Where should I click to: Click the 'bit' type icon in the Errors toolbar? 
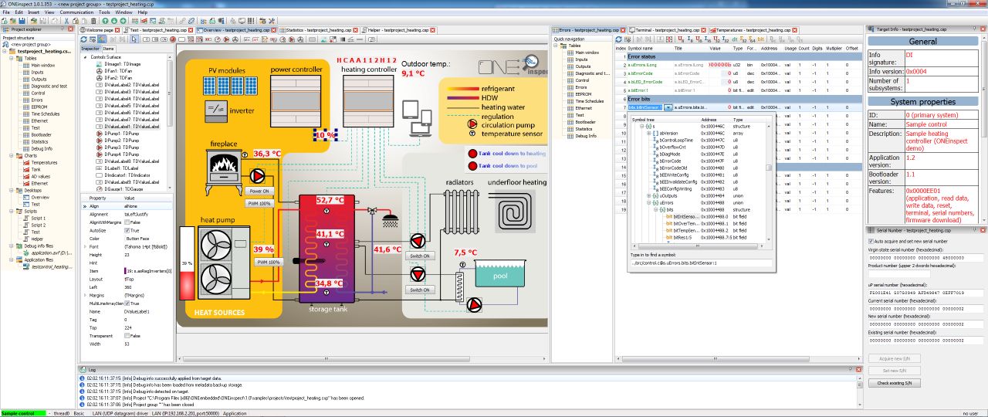click(760, 39)
